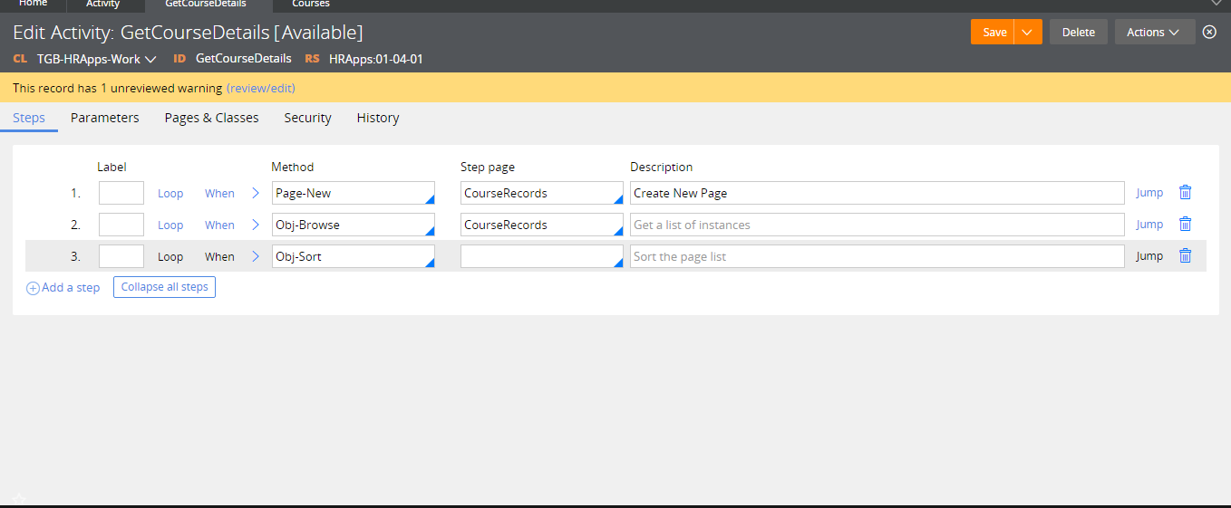
Task: Remove the Obj-Sort step via trash icon
Action: pos(1185,255)
